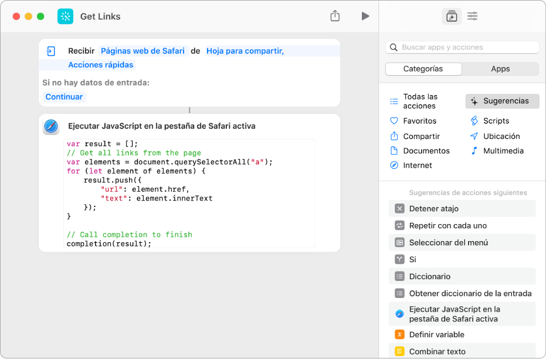546x359 pixels.
Task: Click the Buscar apps y acciones field
Action: click(x=463, y=47)
